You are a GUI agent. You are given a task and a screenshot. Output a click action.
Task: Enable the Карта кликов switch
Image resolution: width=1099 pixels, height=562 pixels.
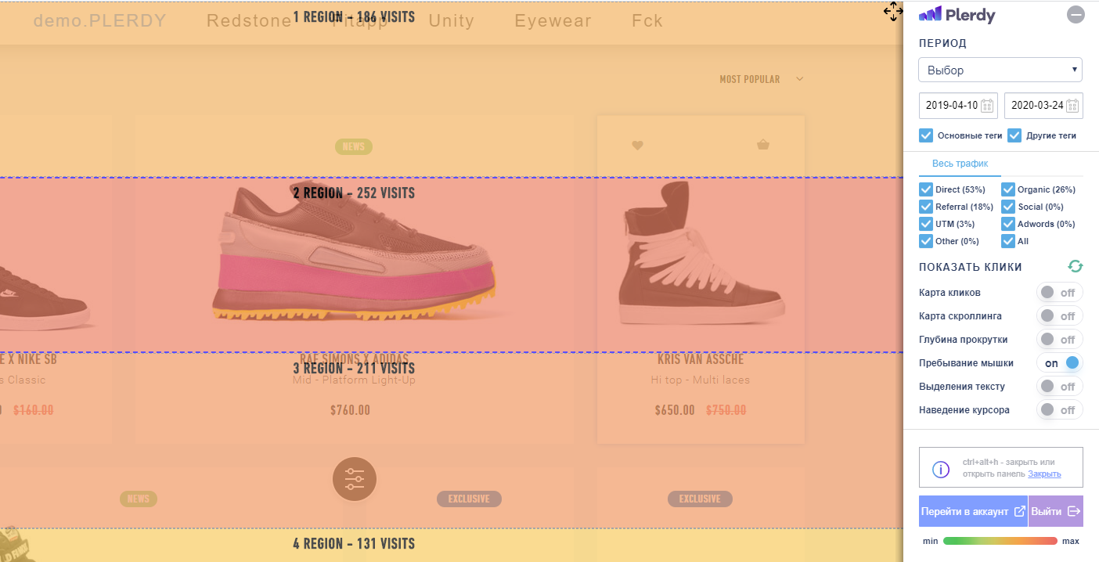click(1059, 293)
